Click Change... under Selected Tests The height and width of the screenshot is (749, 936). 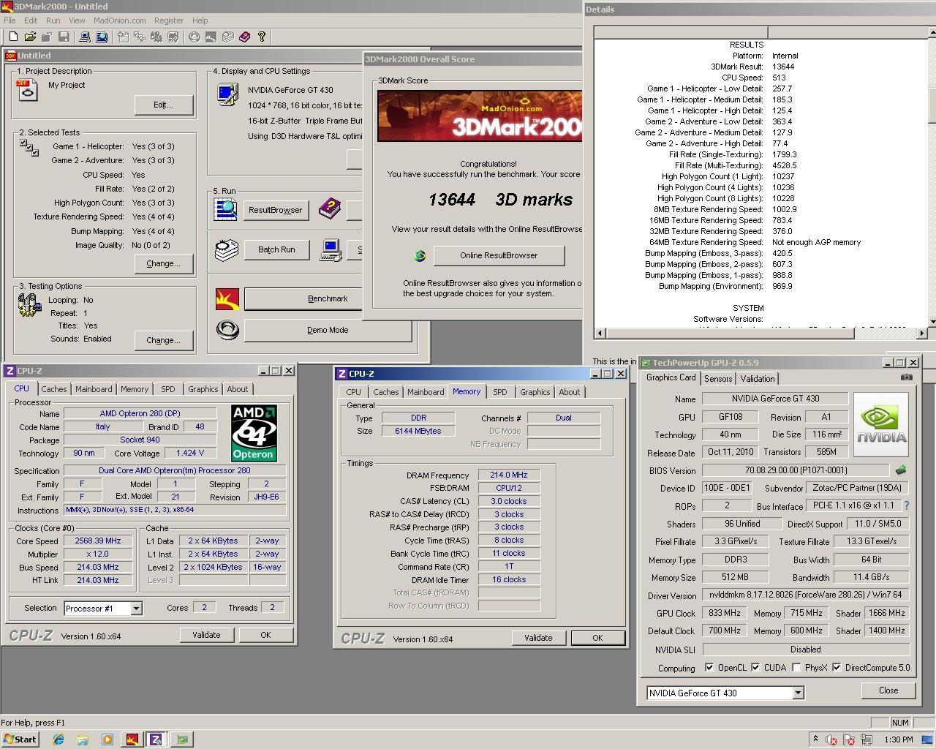pyautogui.click(x=163, y=263)
